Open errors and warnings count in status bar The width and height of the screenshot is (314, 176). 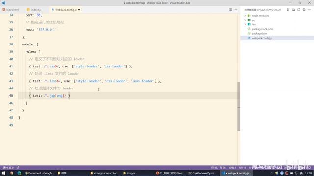(8, 168)
